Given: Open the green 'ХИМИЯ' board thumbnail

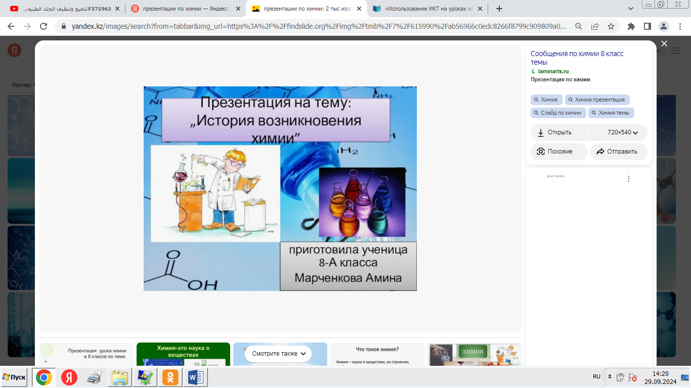Looking at the screenshot, I should pyautogui.click(x=474, y=354).
